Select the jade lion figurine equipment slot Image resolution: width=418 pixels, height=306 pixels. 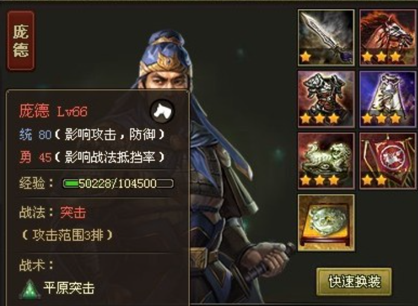pos(327,161)
